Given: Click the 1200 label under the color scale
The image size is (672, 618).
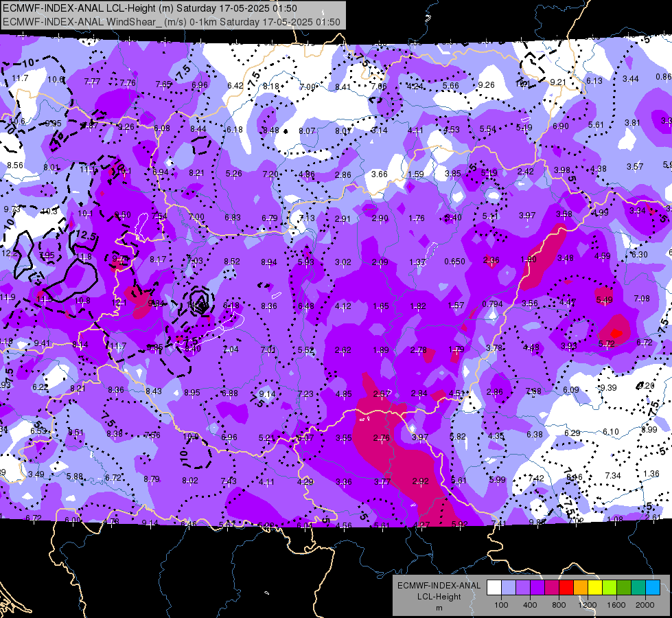Looking at the screenshot, I should [587, 605].
